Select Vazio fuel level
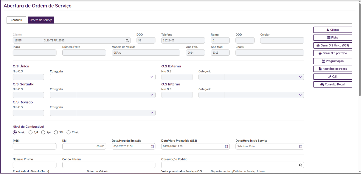The image size is (363, 175). coord(15,132)
